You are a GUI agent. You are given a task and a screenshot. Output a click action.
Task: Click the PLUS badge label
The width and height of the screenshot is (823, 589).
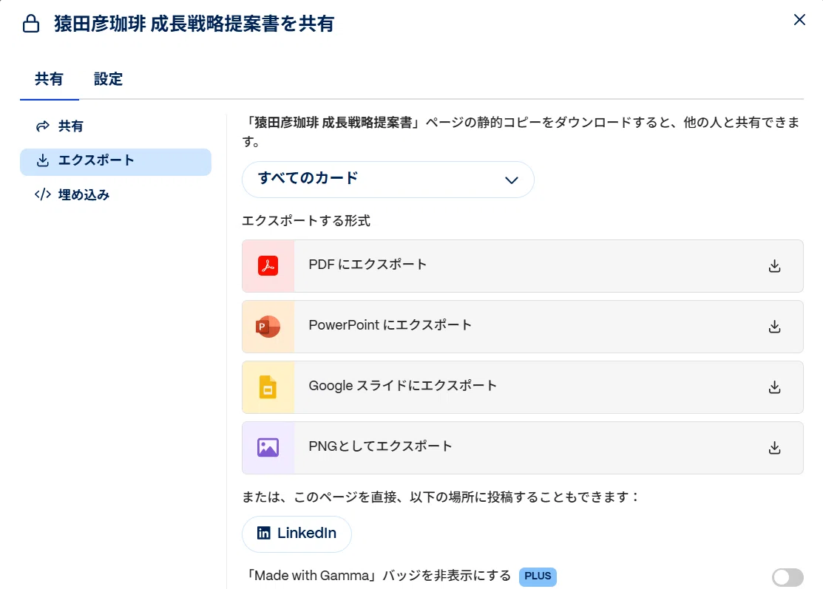(x=538, y=576)
